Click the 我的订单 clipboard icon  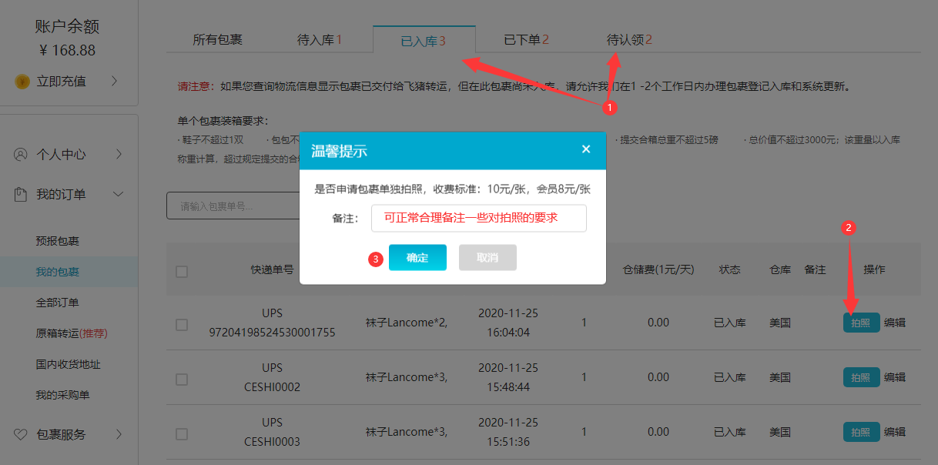21,195
